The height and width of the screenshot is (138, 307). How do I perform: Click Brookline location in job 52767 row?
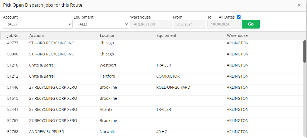tap(108, 121)
